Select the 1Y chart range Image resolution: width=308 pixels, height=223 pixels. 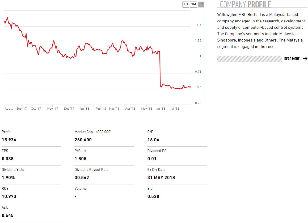(201, 4)
